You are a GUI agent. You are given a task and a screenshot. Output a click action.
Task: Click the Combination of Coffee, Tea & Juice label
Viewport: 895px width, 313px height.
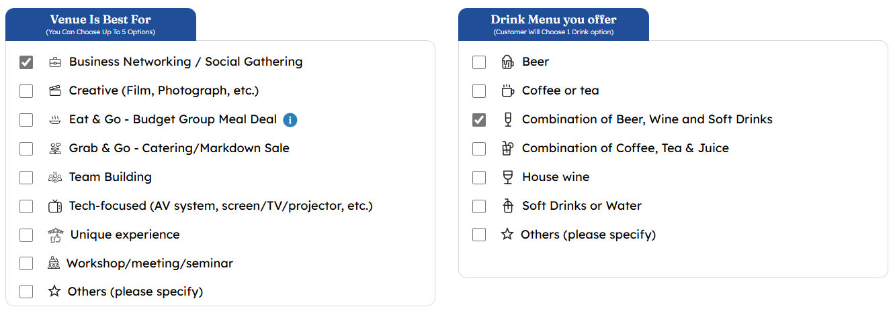(x=626, y=148)
